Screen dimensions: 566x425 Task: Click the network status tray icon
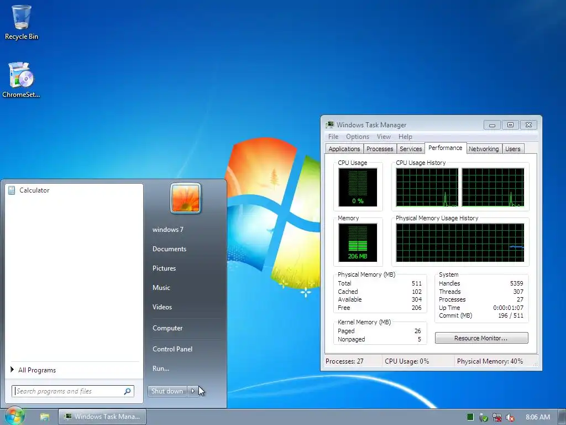pyautogui.click(x=497, y=417)
